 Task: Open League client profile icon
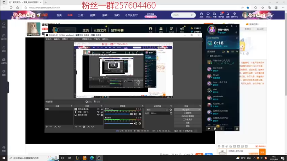coord(150,29)
